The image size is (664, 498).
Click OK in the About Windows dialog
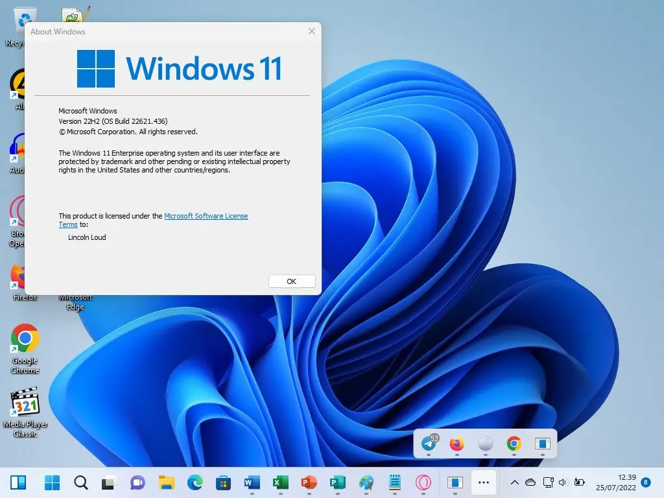point(291,281)
